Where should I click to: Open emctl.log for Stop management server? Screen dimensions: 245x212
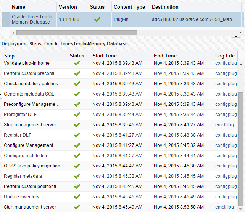[x=224, y=125]
